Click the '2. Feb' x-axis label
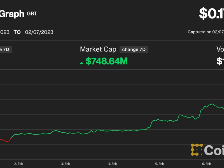The height and width of the screenshot is (168, 224). tap(18, 164)
